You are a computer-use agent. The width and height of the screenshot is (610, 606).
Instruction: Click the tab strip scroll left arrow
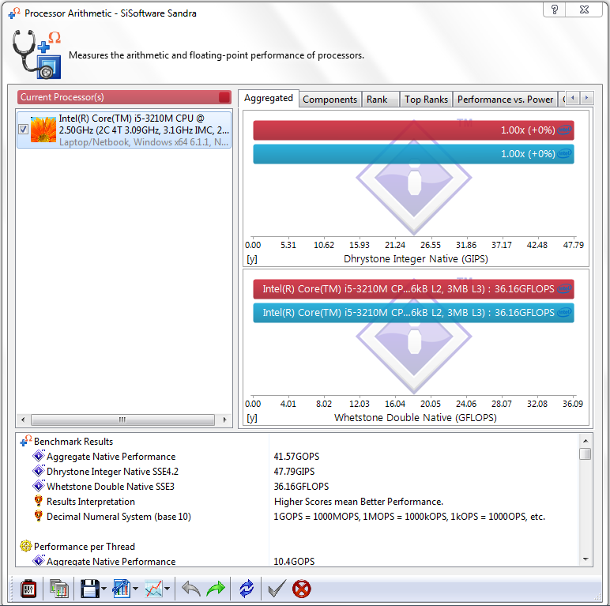tap(573, 98)
